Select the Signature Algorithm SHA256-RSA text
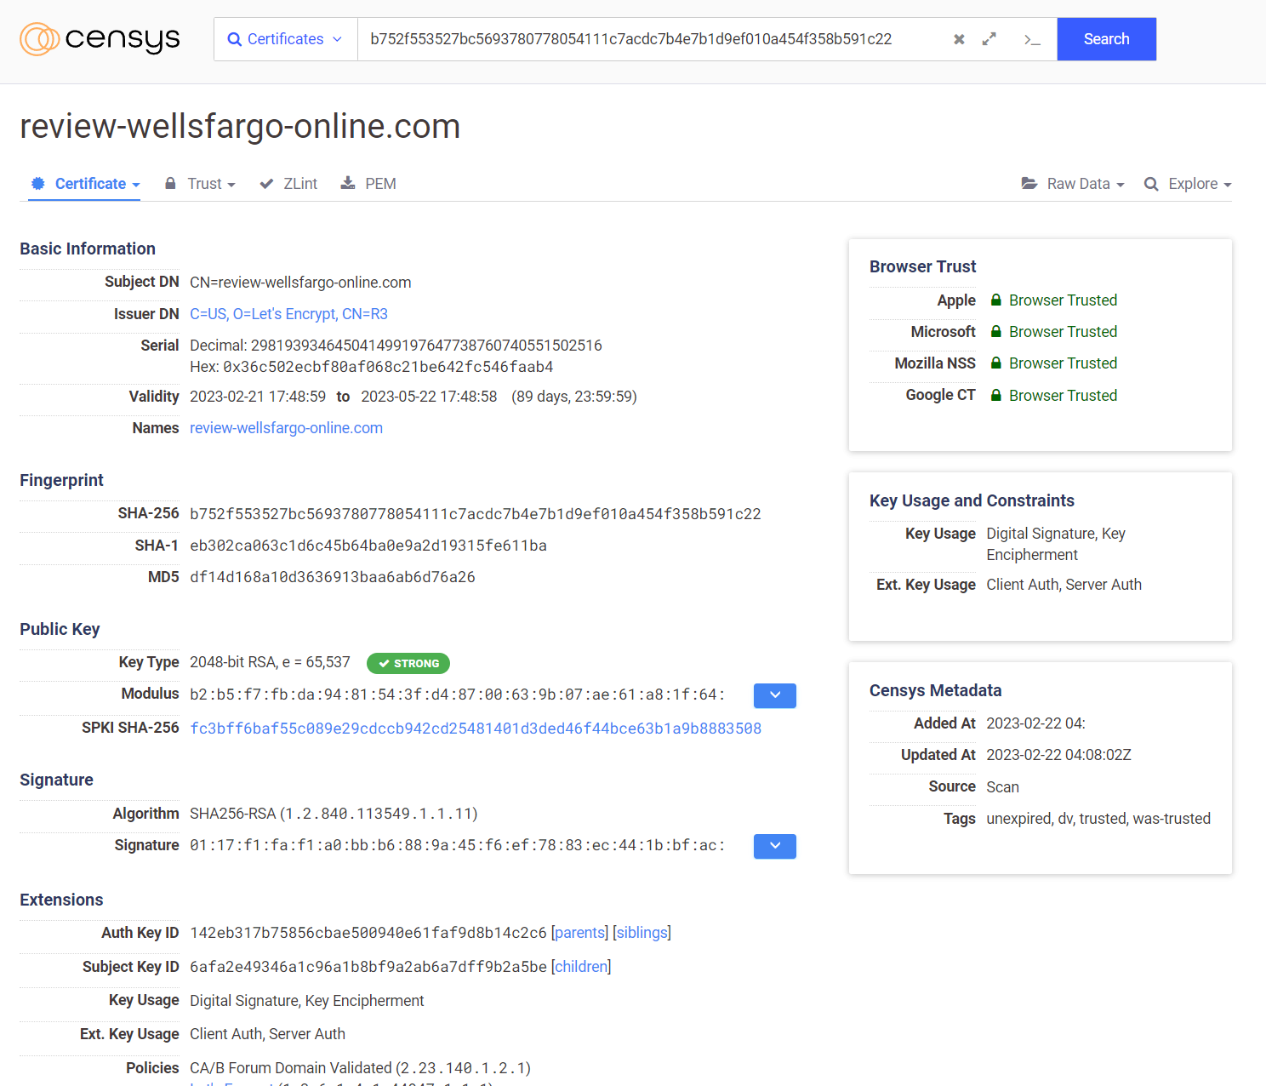 (233, 814)
